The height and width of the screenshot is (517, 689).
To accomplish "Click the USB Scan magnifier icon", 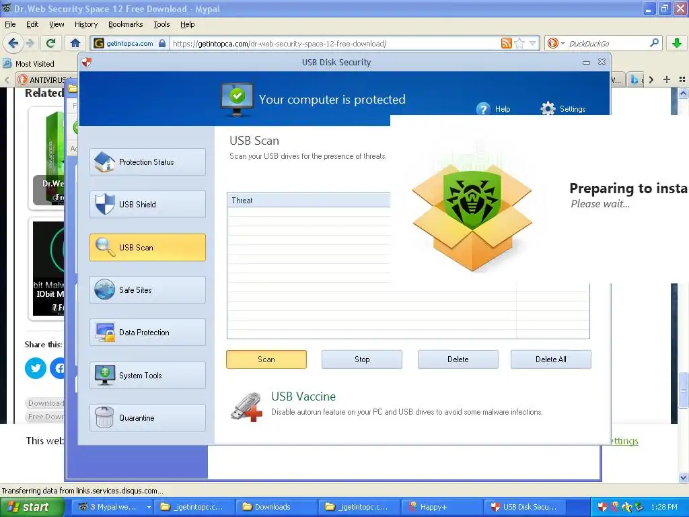I will coord(104,247).
